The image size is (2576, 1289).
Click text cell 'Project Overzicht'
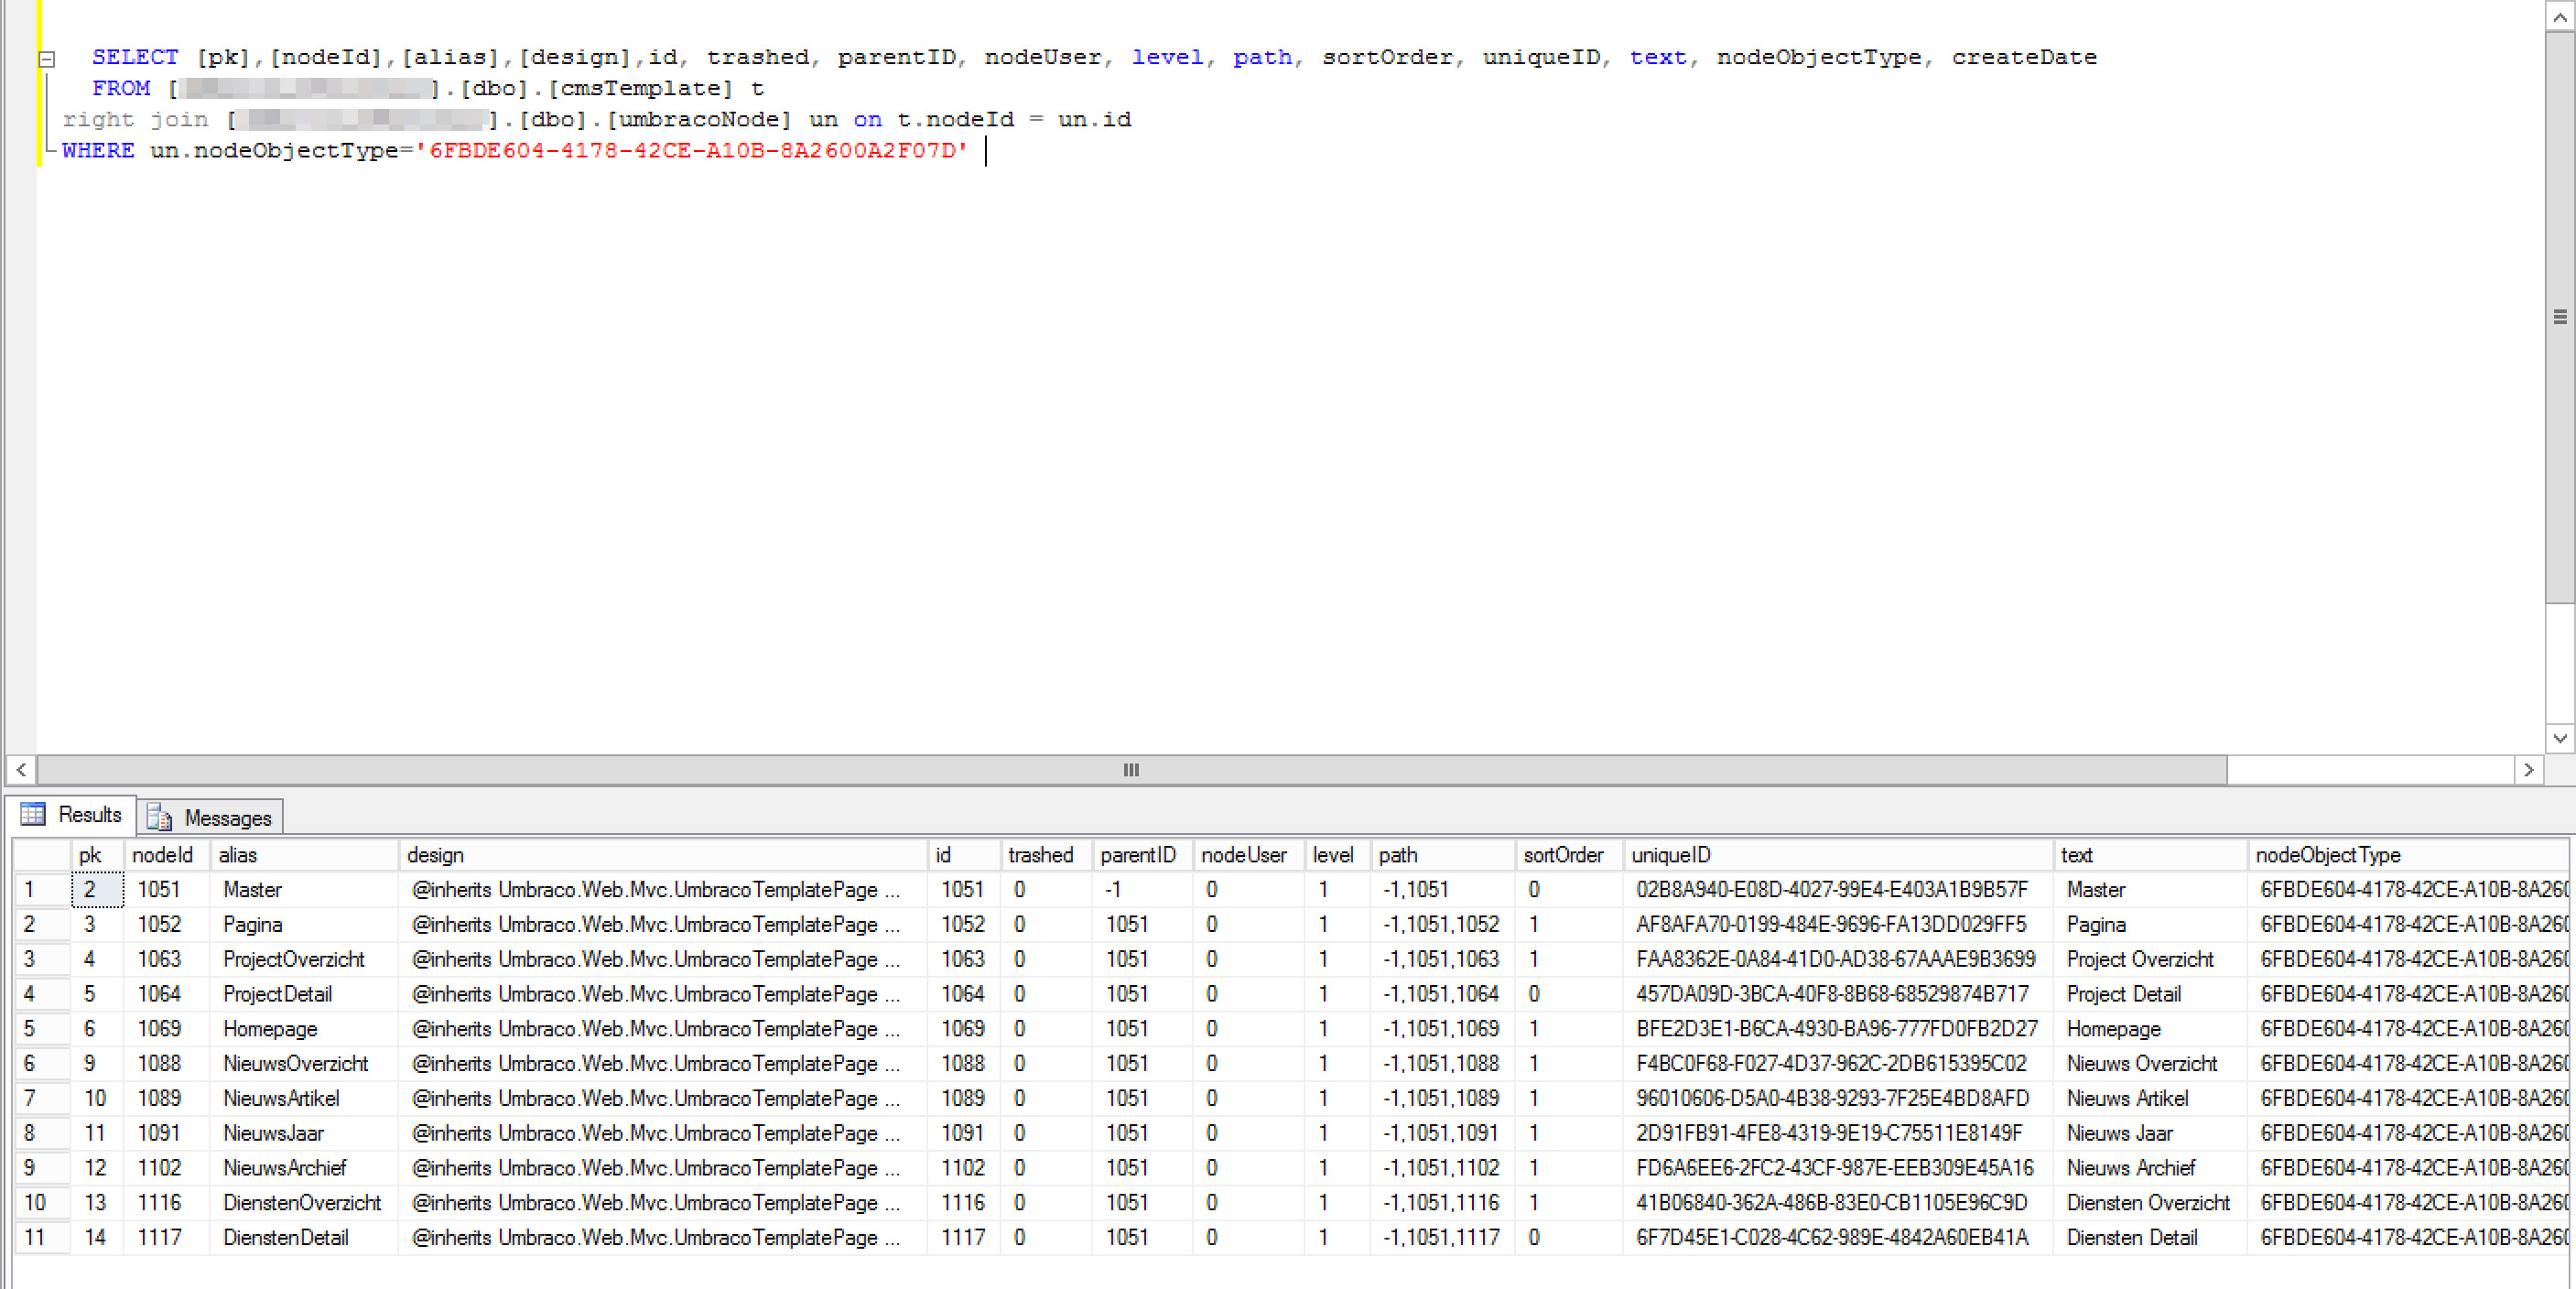click(2150, 960)
